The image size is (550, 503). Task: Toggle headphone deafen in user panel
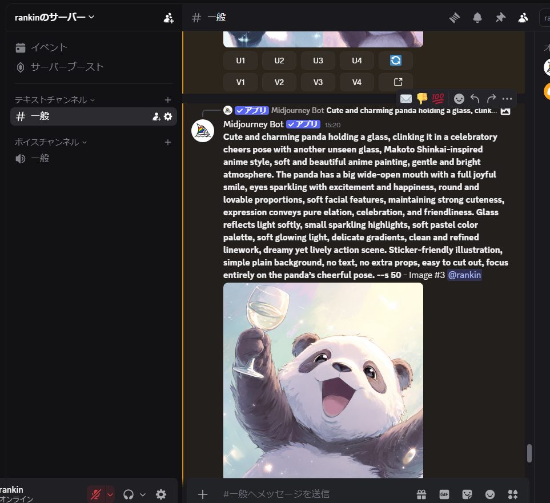tap(129, 494)
